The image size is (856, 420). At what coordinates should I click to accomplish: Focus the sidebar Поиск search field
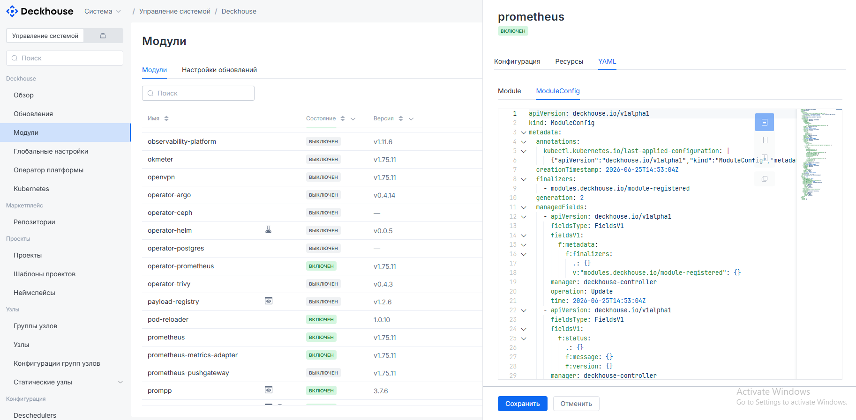65,58
